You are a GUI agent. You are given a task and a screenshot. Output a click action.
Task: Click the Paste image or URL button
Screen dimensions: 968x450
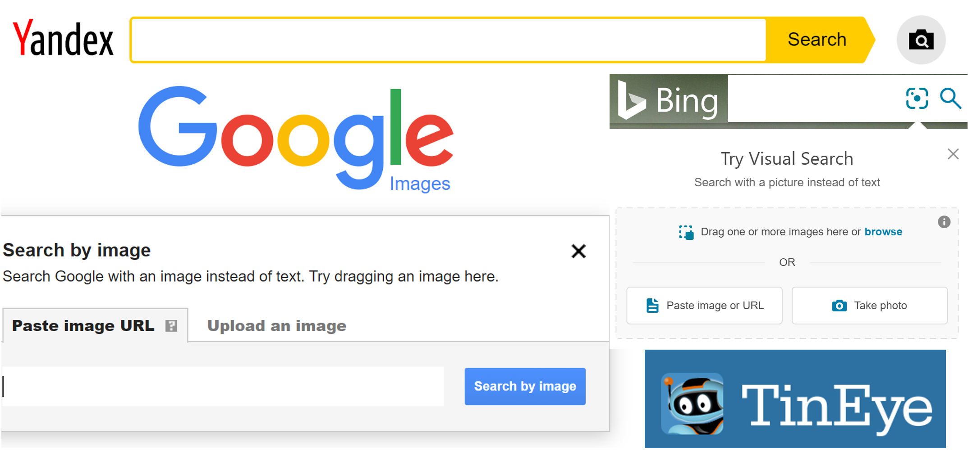(x=704, y=306)
